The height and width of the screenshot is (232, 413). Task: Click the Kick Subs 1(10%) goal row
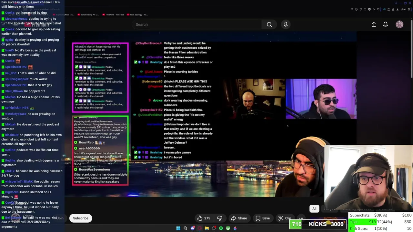click(381, 228)
